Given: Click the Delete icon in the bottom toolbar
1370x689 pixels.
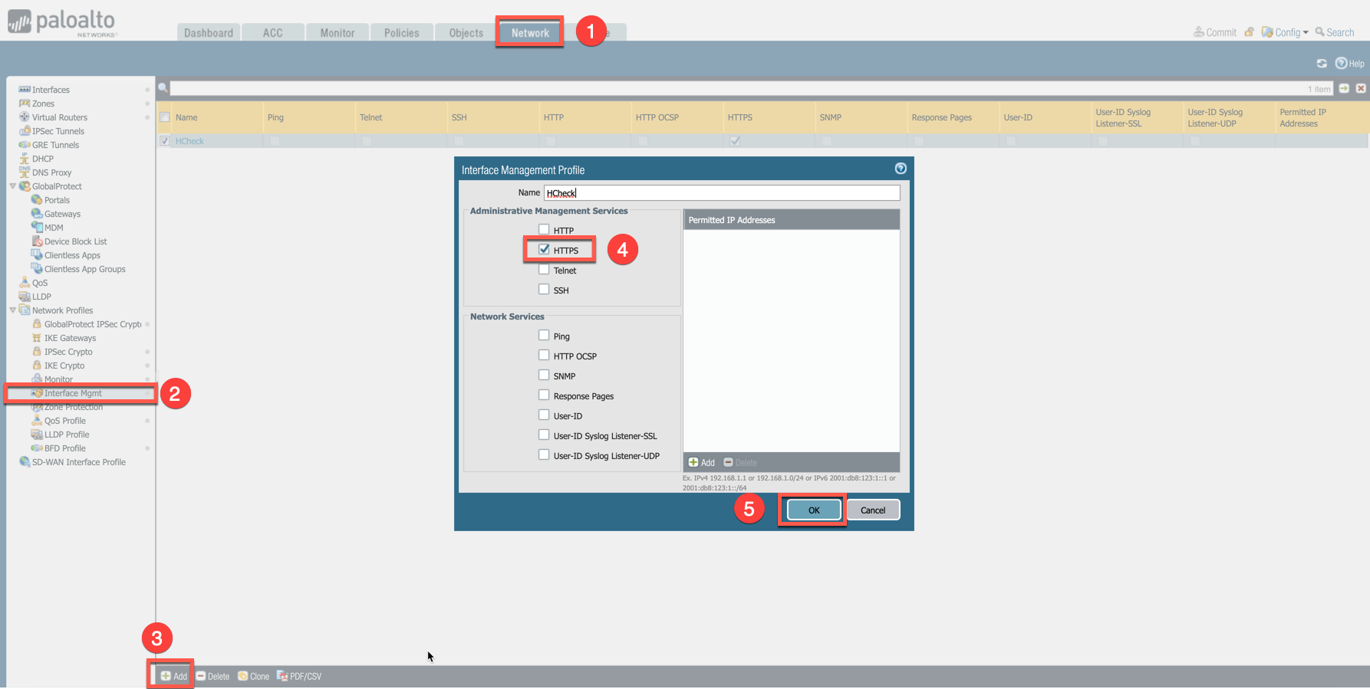Looking at the screenshot, I should (201, 676).
